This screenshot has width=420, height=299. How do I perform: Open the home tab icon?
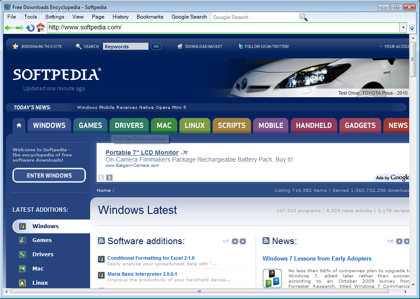tap(19, 125)
